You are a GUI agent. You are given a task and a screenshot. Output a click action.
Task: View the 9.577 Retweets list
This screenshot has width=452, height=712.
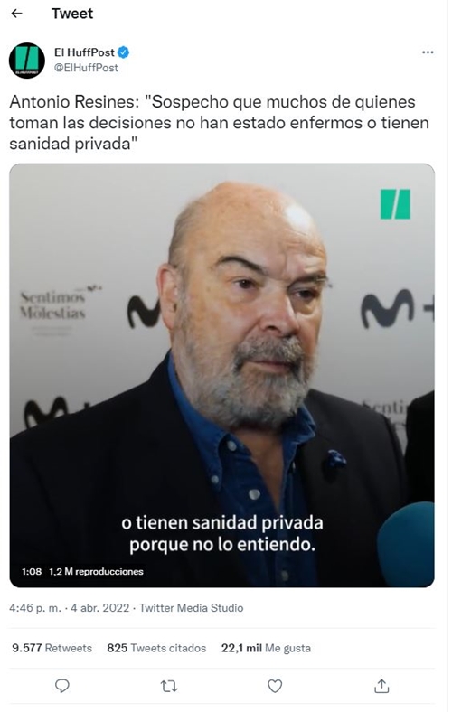pyautogui.click(x=52, y=648)
